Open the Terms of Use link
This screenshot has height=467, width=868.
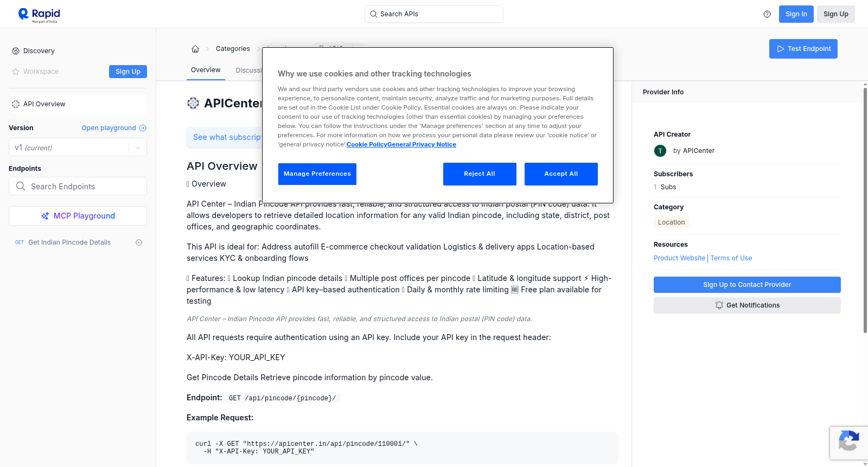pyautogui.click(x=731, y=258)
